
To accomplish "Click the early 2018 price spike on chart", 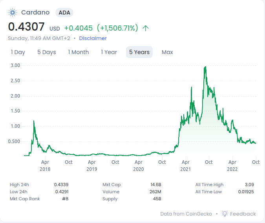I will tap(34, 122).
